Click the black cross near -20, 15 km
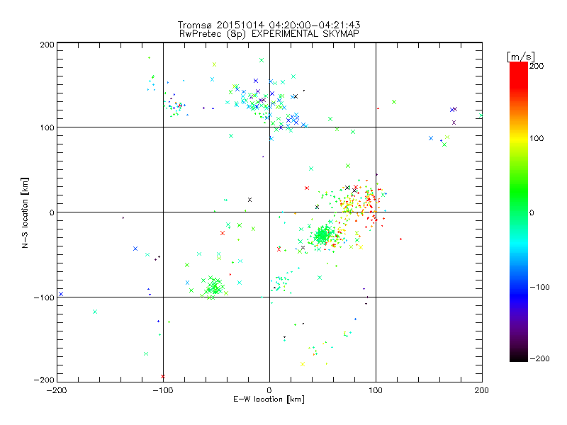 coord(249,200)
